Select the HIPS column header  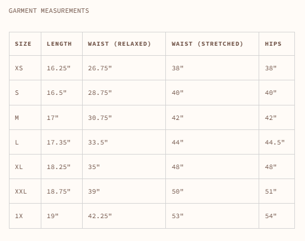tap(273, 44)
